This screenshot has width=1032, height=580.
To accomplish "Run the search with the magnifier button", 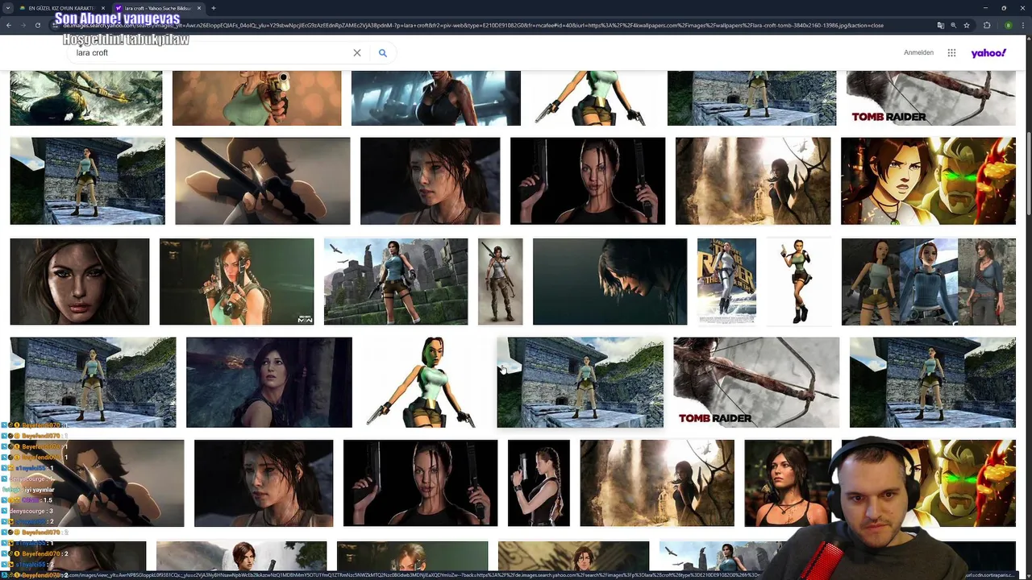I will (383, 53).
